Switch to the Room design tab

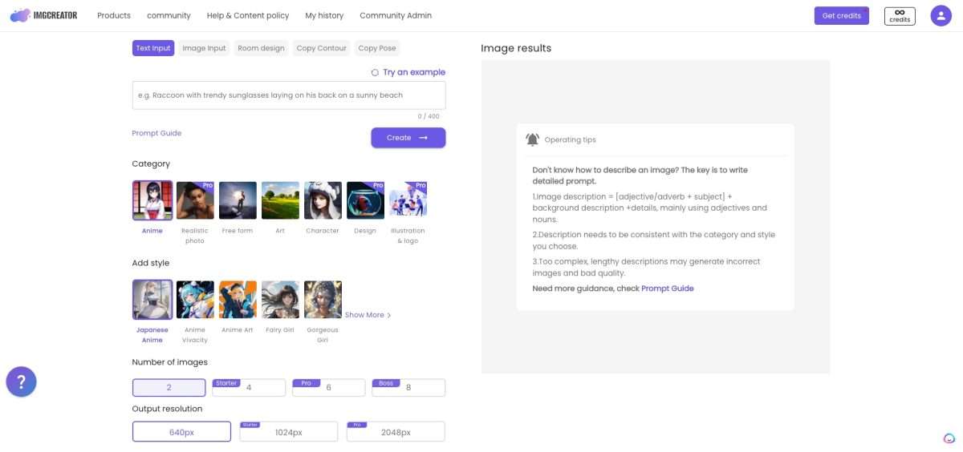pyautogui.click(x=261, y=48)
